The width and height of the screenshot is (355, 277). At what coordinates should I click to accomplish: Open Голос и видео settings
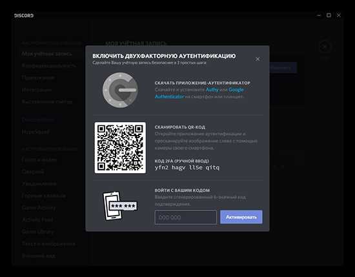(x=39, y=159)
